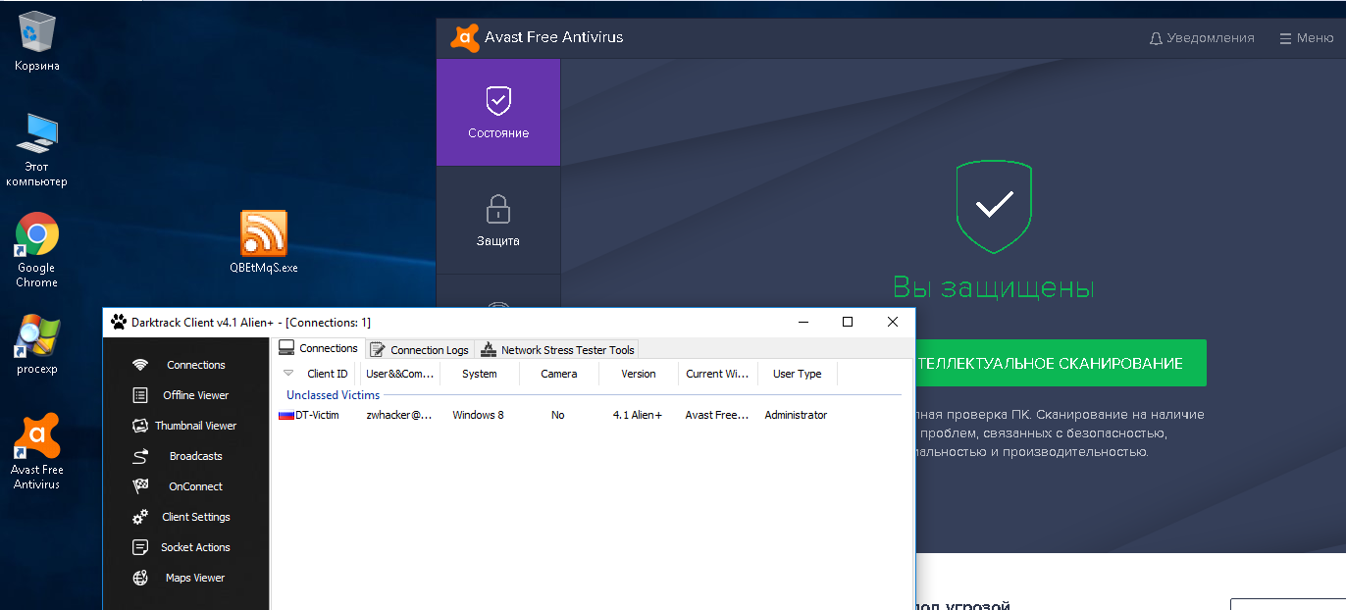1346x610 pixels.
Task: Expand the arrow dropdown left of Client ID
Action: click(x=287, y=374)
